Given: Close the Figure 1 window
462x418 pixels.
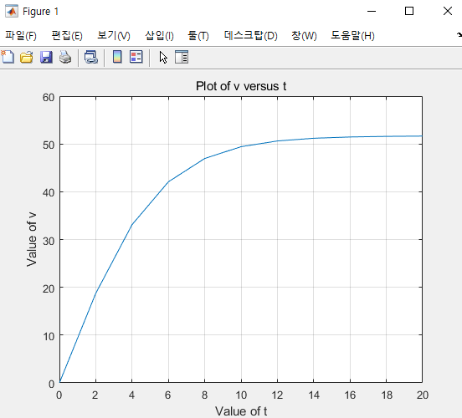Looking at the screenshot, I should 448,11.
